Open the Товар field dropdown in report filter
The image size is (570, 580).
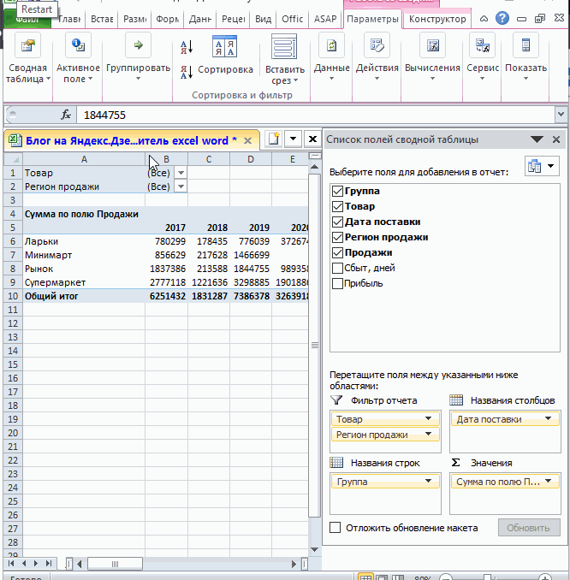428,418
